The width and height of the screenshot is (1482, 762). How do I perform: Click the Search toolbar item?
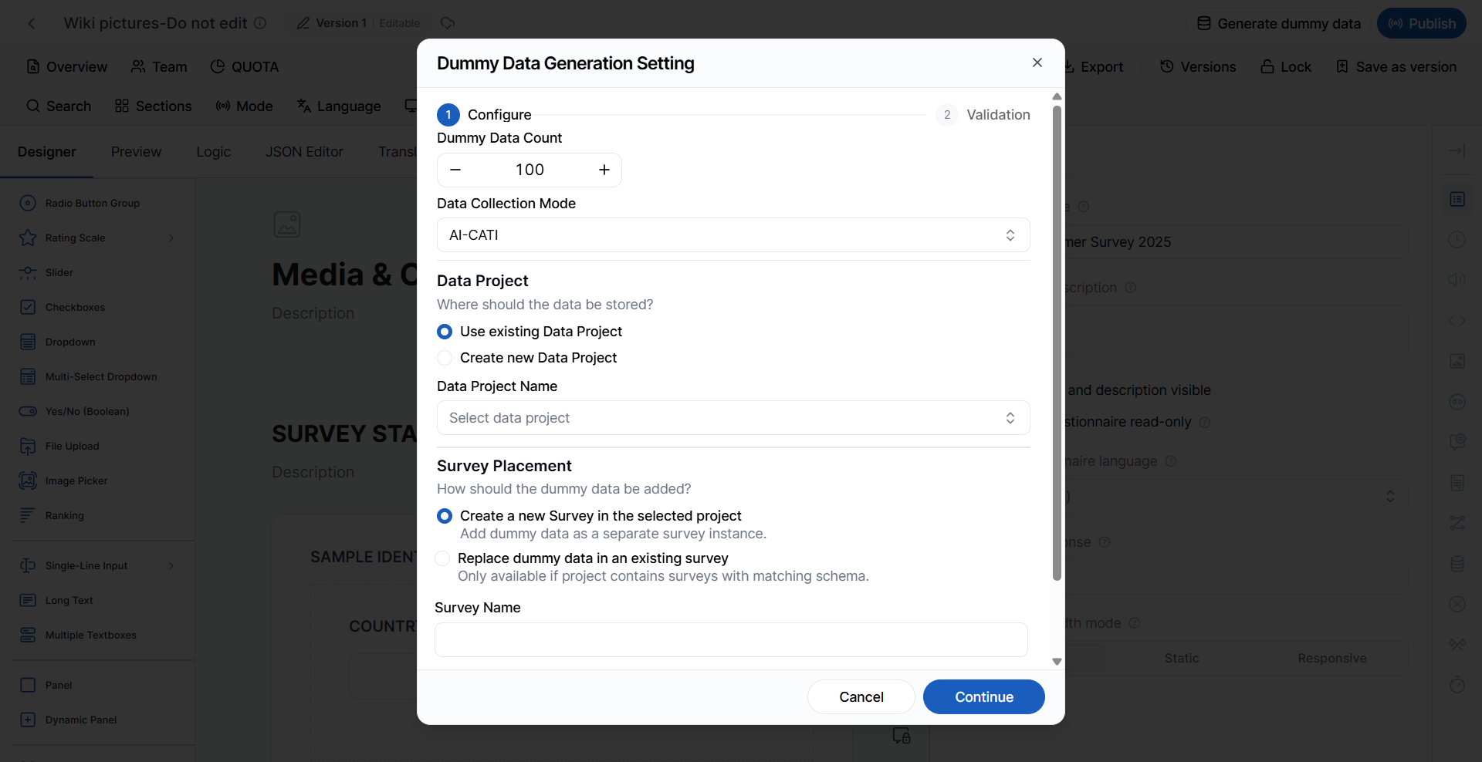(x=59, y=106)
